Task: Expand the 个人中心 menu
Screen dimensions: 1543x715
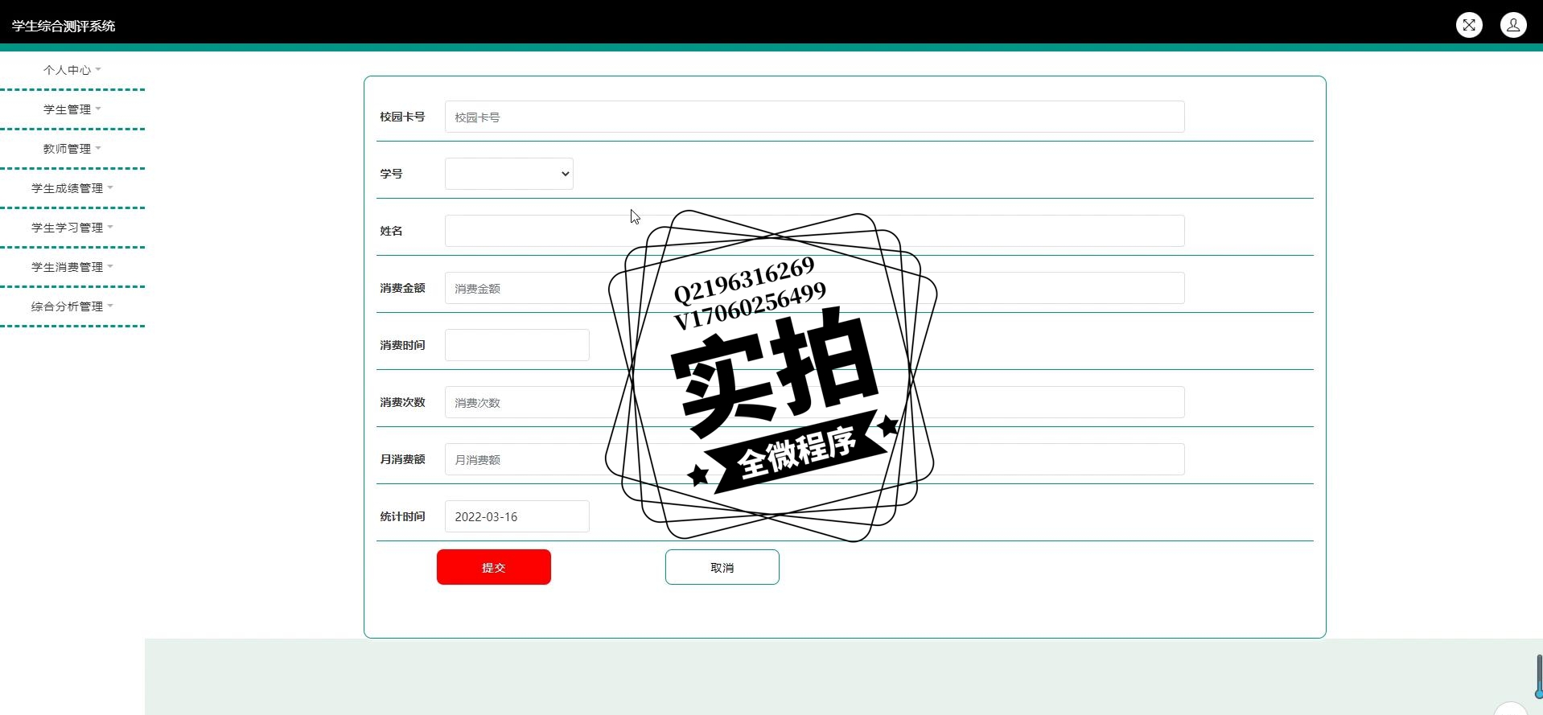Action: tap(72, 70)
